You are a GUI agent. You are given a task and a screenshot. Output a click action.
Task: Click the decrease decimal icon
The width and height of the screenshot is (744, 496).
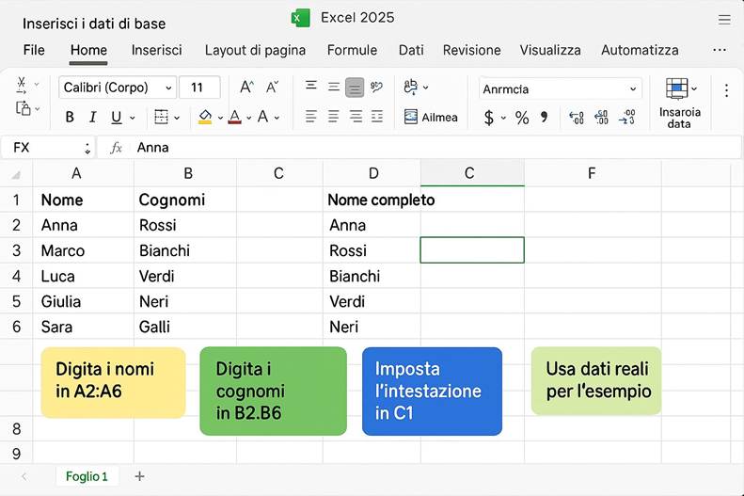[601, 118]
